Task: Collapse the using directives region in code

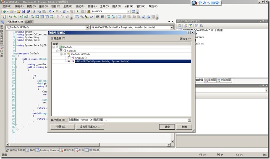Action: (x=16, y=32)
